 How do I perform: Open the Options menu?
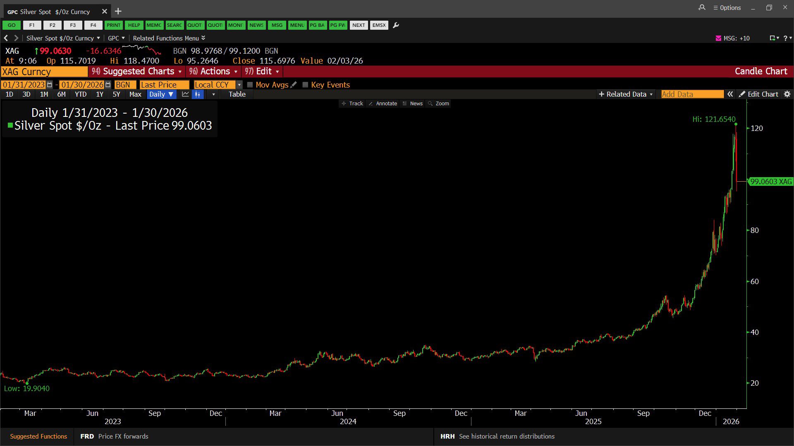pyautogui.click(x=727, y=7)
